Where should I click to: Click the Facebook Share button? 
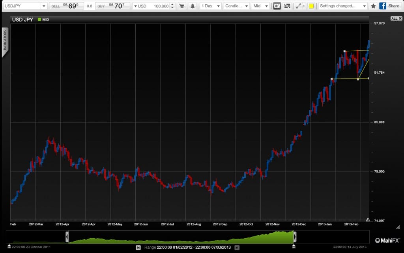click(389, 6)
